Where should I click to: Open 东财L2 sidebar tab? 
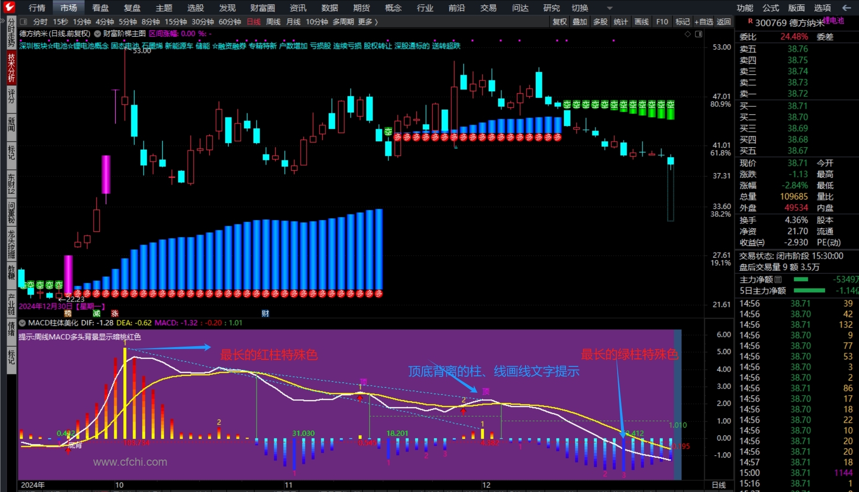pyautogui.click(x=11, y=184)
